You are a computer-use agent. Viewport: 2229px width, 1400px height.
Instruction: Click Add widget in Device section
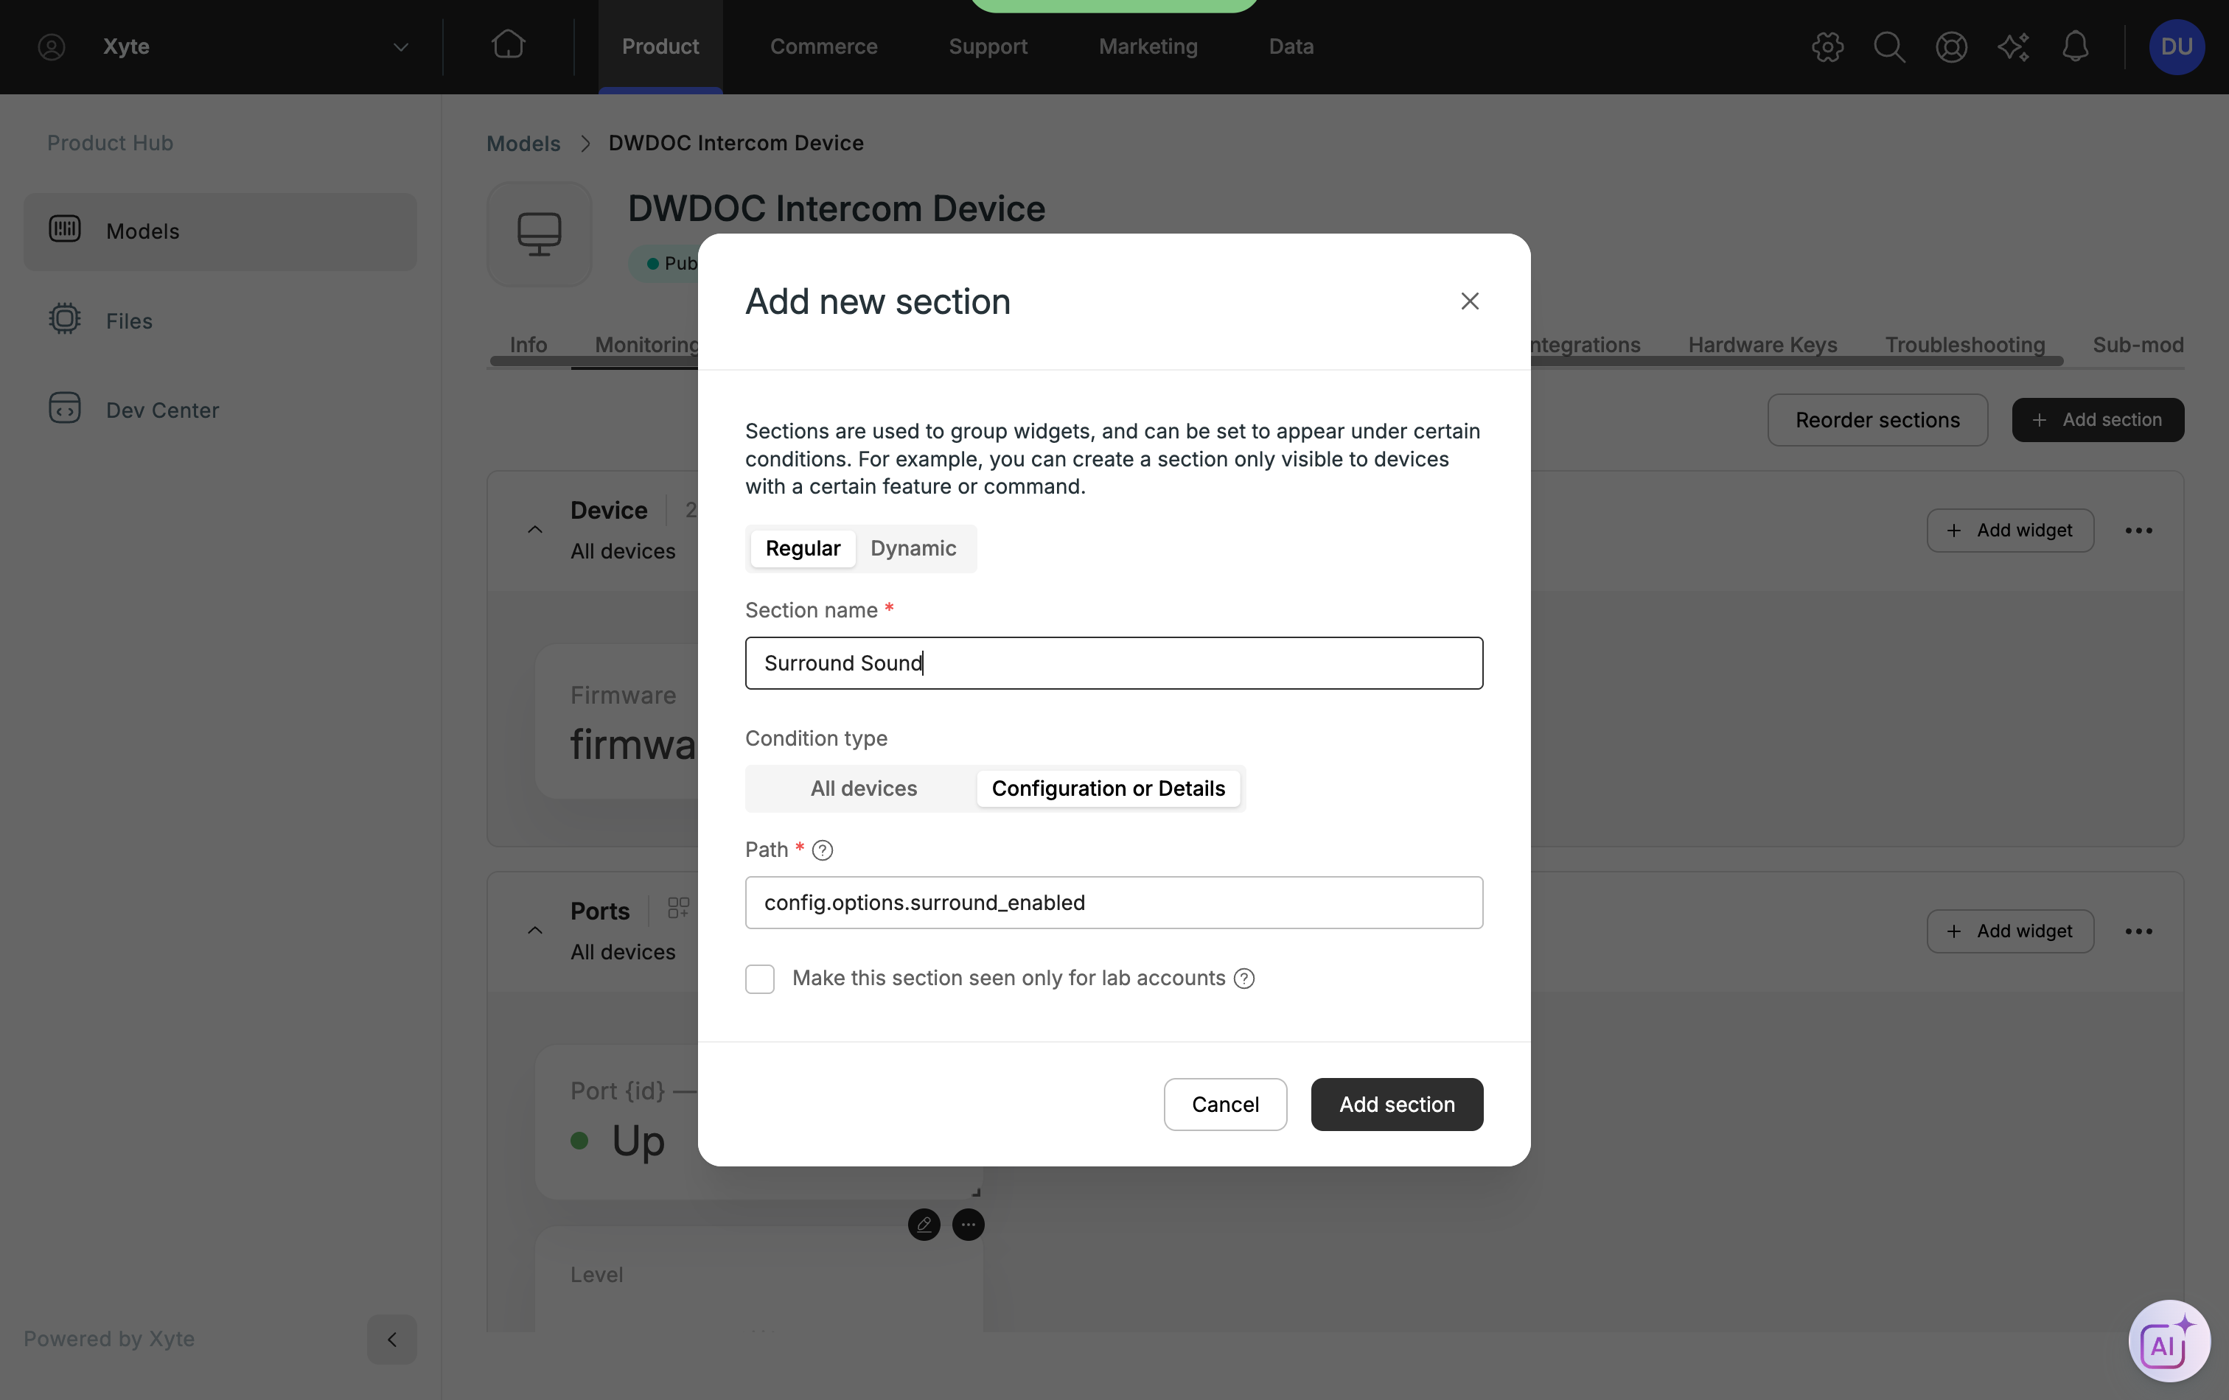[2011, 531]
